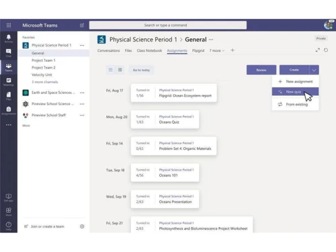This screenshot has height=252, width=336.
Task: Open Chat in left rail
Action: click(x=9, y=53)
